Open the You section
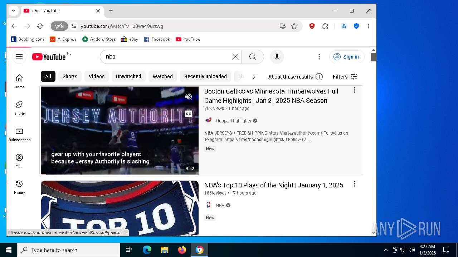 coord(19,161)
